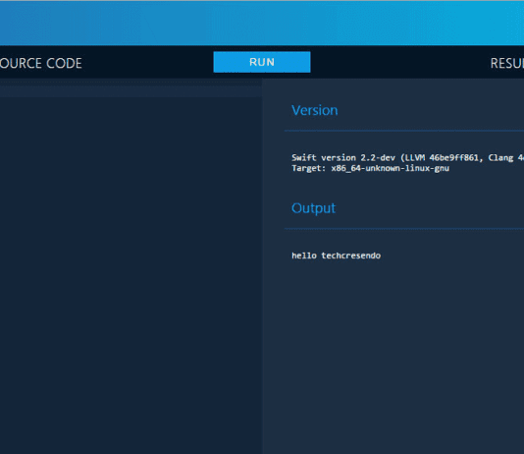Select the 'hello techcresendo' output text

click(x=336, y=255)
